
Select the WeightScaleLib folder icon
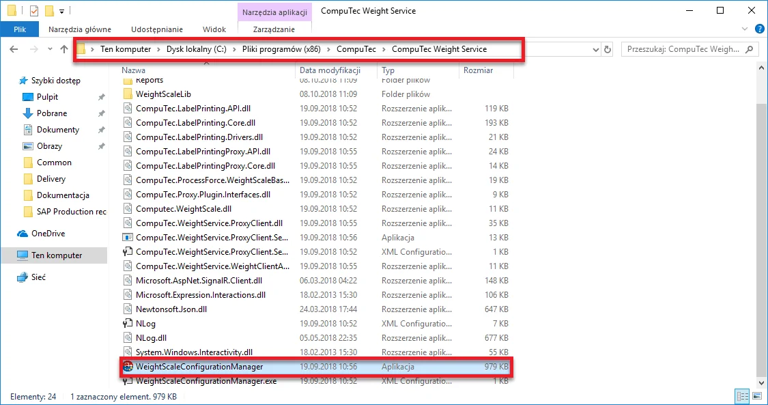pos(128,94)
